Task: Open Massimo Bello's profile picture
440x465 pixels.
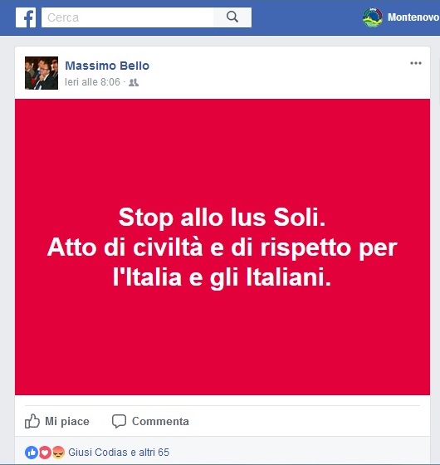Action: [42, 73]
